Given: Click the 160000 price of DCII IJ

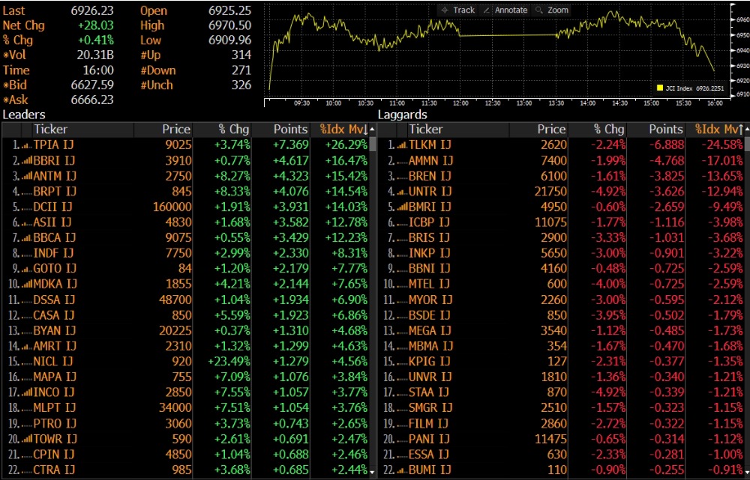Looking at the screenshot, I should click(172, 207).
